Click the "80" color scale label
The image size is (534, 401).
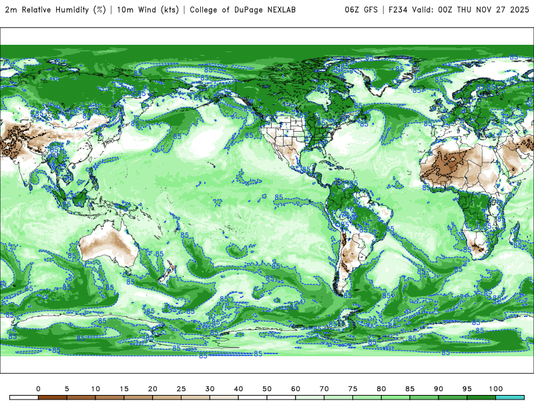(x=381, y=389)
